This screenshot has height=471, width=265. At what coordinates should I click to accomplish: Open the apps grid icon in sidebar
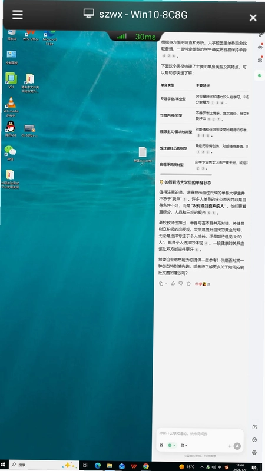coord(260,61)
